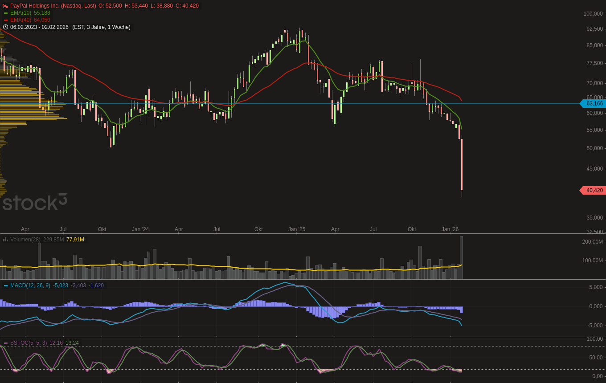
Task: Click the tallest volume bar at right edge
Action: (x=461, y=257)
